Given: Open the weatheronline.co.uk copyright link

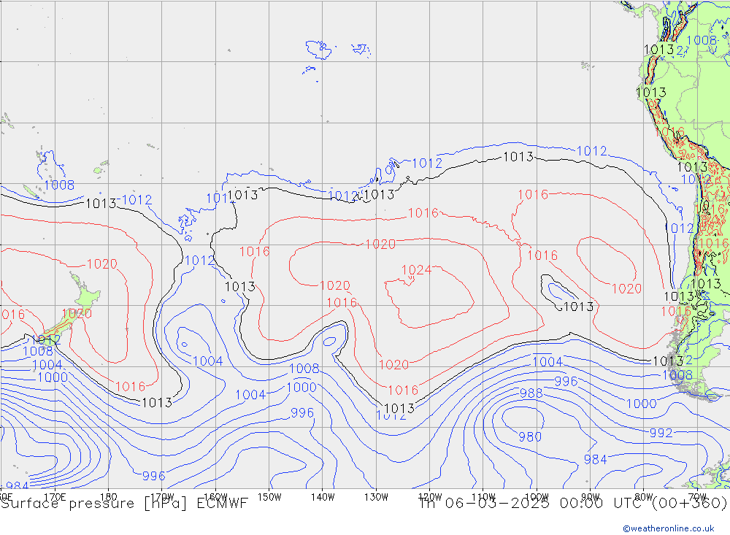Looking at the screenshot, I should coord(668,528).
